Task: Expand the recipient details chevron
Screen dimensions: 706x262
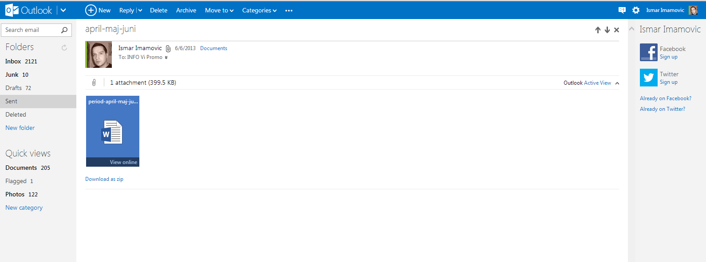Action: (166, 58)
